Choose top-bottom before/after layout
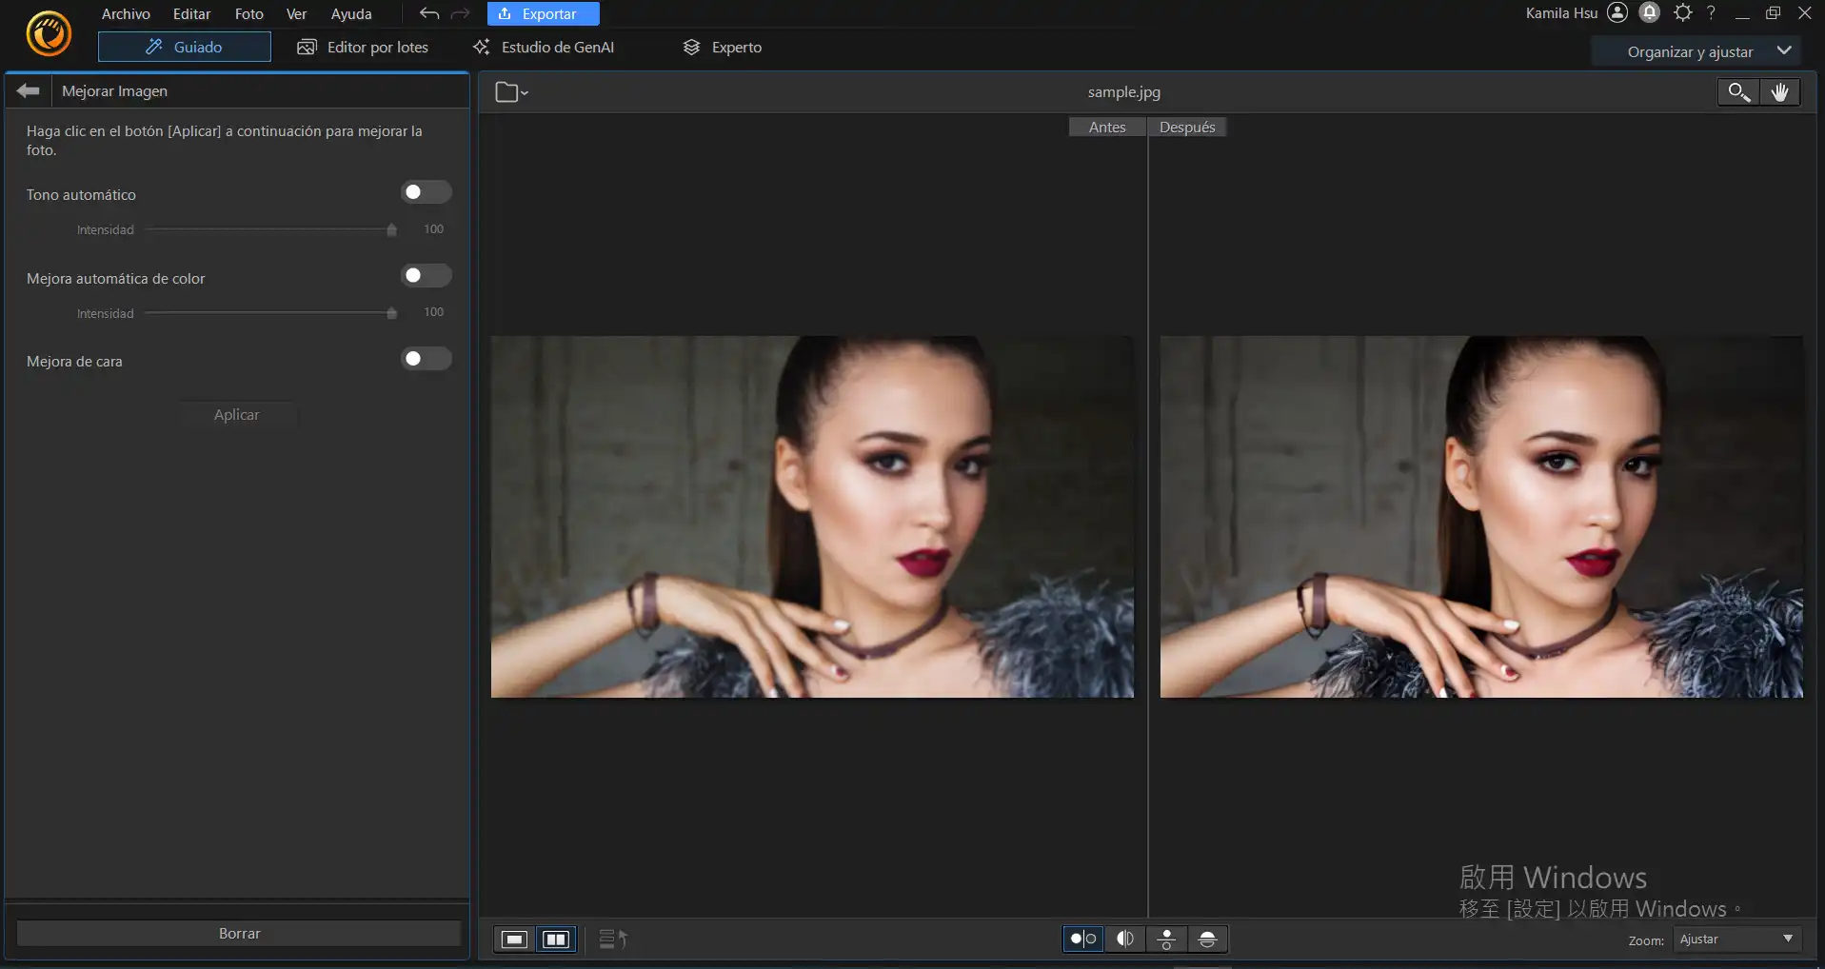This screenshot has height=969, width=1825. click(x=1166, y=939)
